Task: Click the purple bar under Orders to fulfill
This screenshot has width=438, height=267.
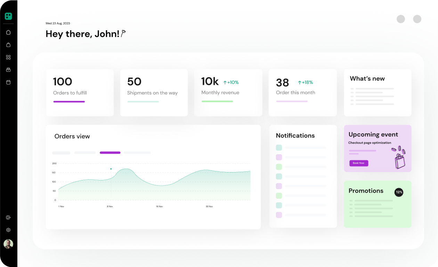Action: pos(69,102)
